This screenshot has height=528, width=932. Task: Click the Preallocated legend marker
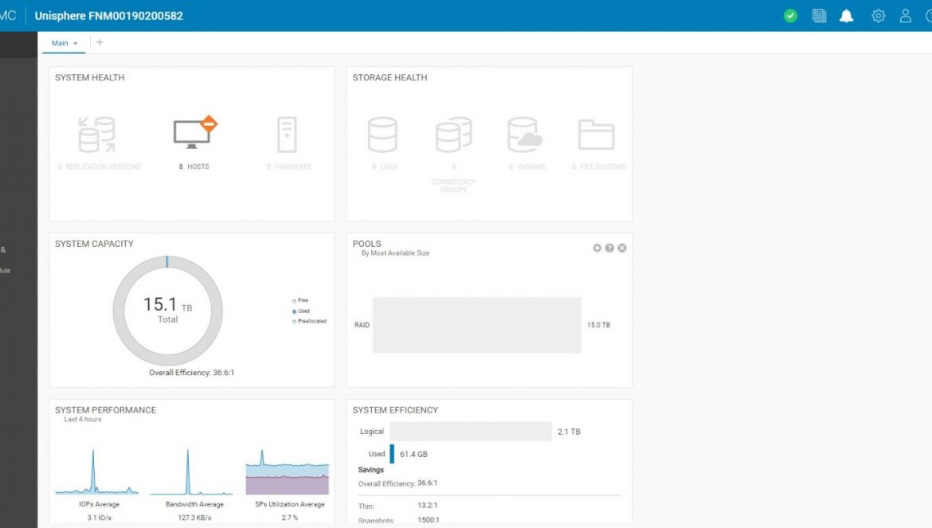[294, 321]
